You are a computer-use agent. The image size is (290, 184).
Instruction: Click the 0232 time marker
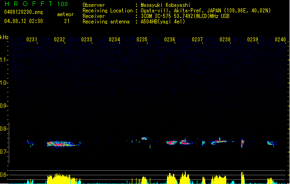59,39
